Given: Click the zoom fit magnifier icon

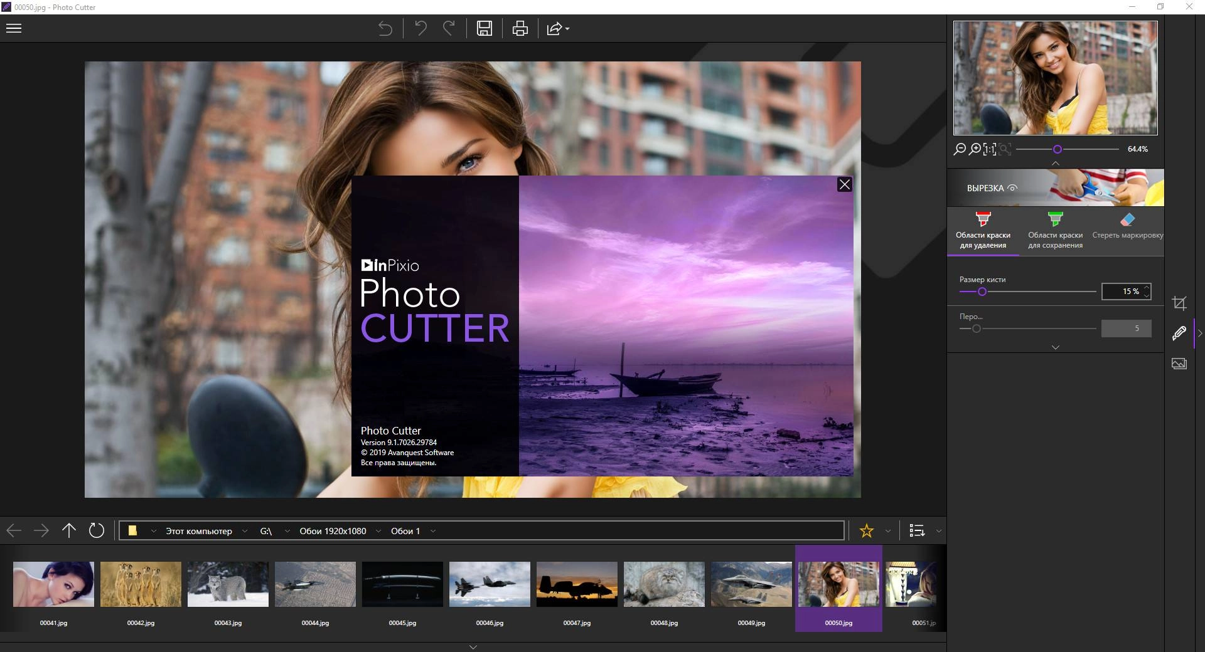Looking at the screenshot, I should [x=1005, y=149].
